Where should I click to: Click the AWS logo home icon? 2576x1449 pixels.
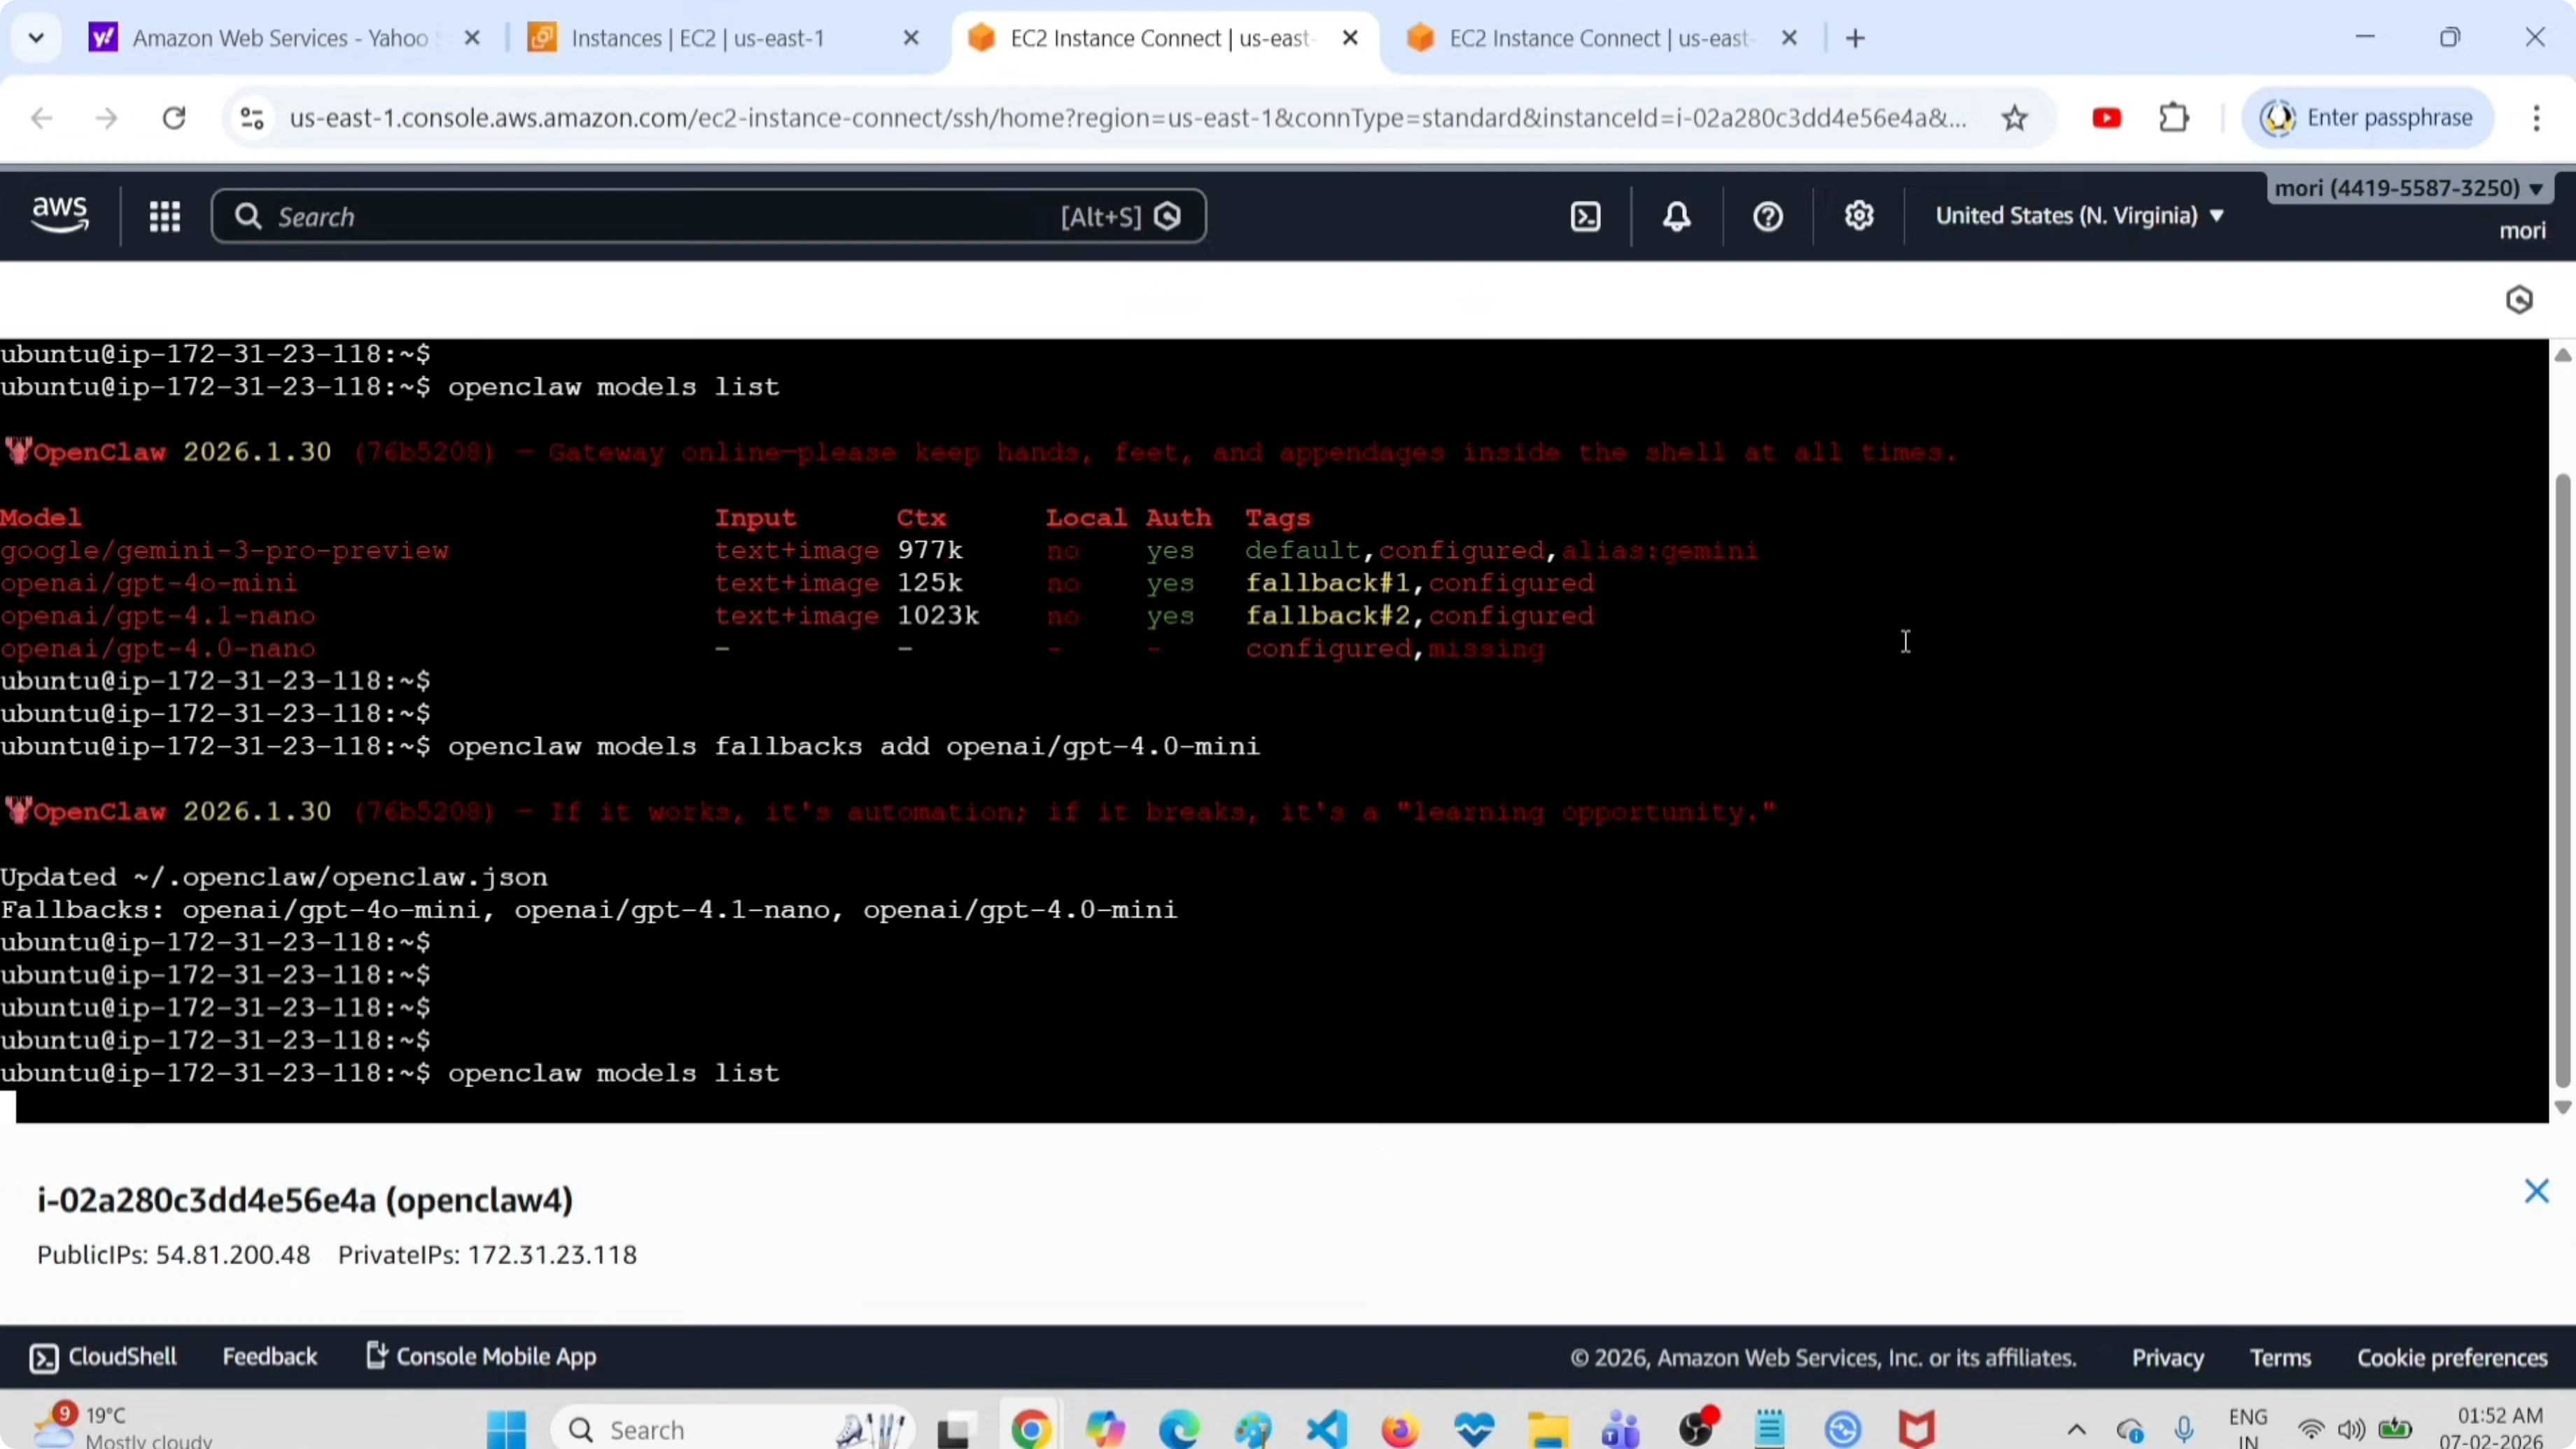click(60, 214)
